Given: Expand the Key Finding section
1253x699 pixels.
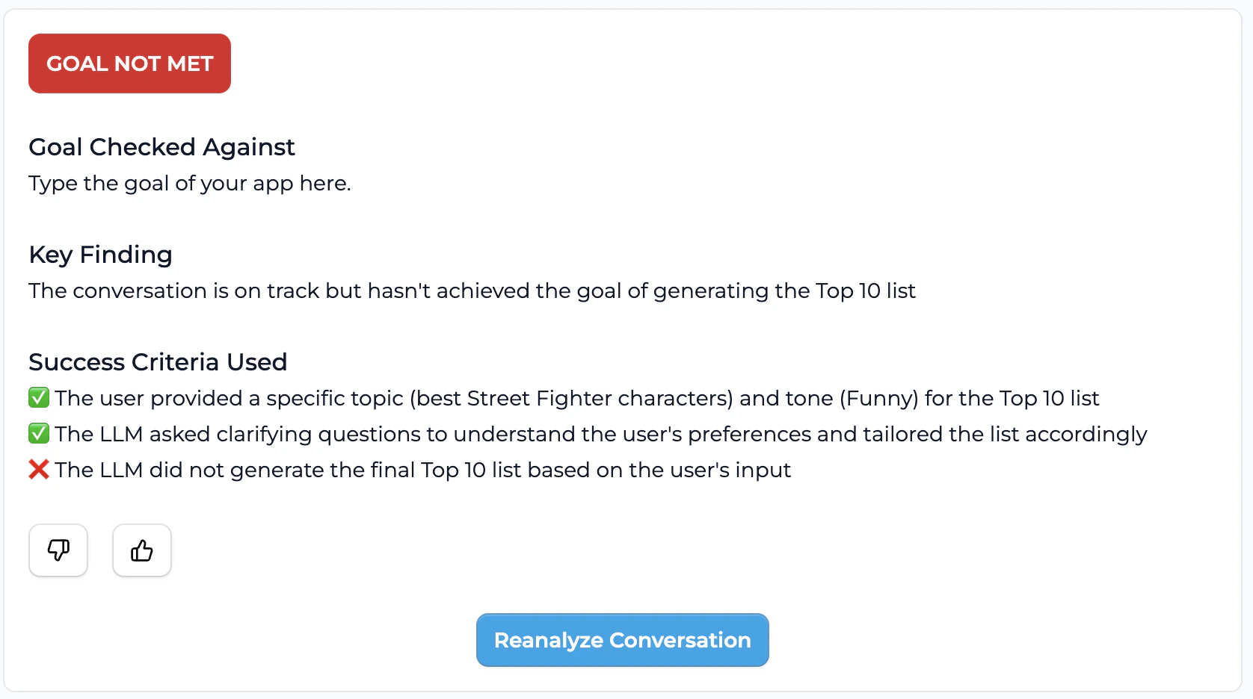Looking at the screenshot, I should [100, 255].
